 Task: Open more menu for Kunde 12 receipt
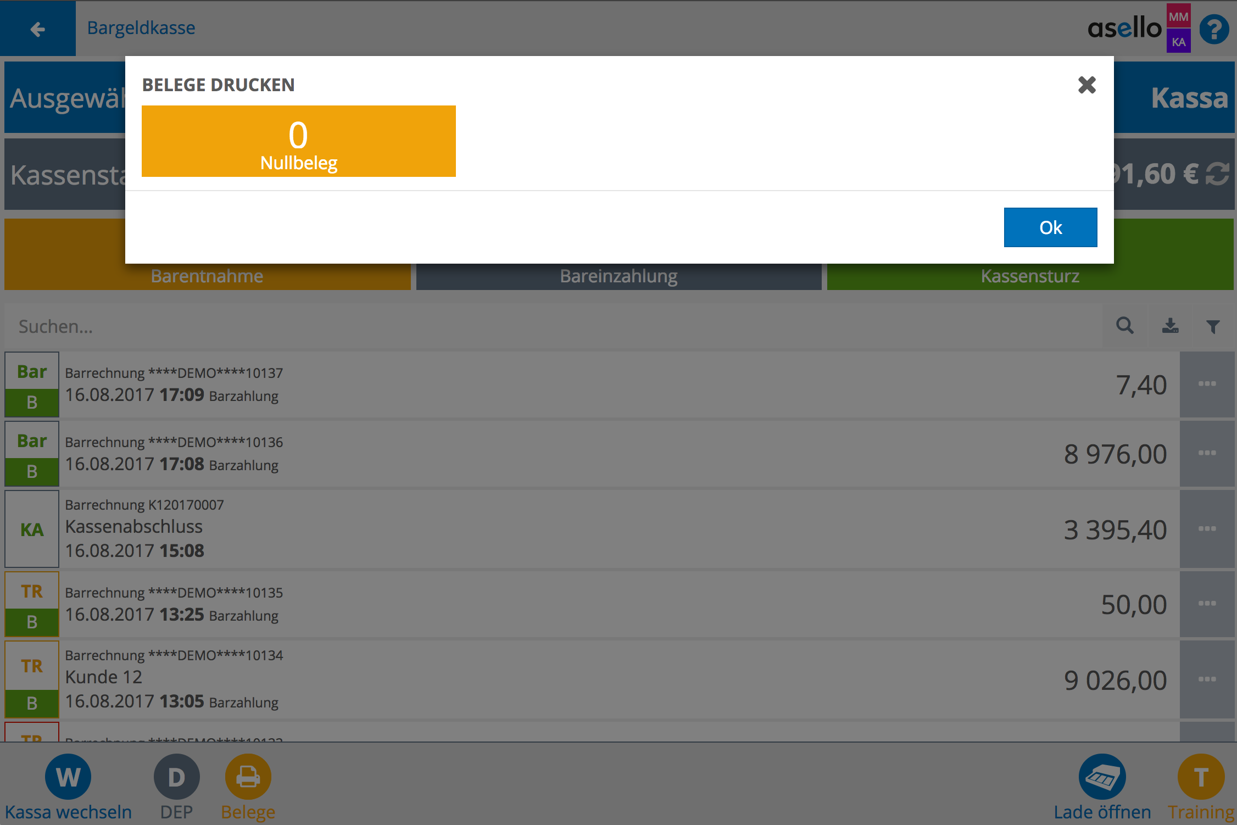pyautogui.click(x=1207, y=679)
